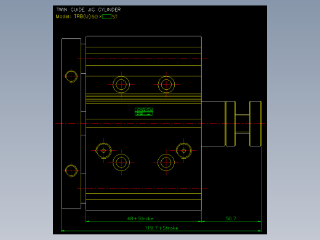Click the "TWIN GUIDE JIG CYLINDER" title text
The image size is (320, 240).
[89, 10]
